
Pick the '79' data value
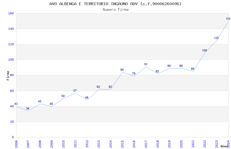coord(134,73)
